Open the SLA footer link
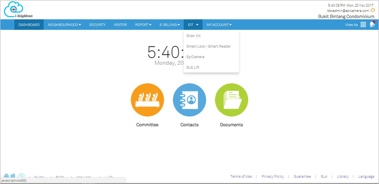Image resolution: width=379 pixels, height=184 pixels. pos(324,176)
